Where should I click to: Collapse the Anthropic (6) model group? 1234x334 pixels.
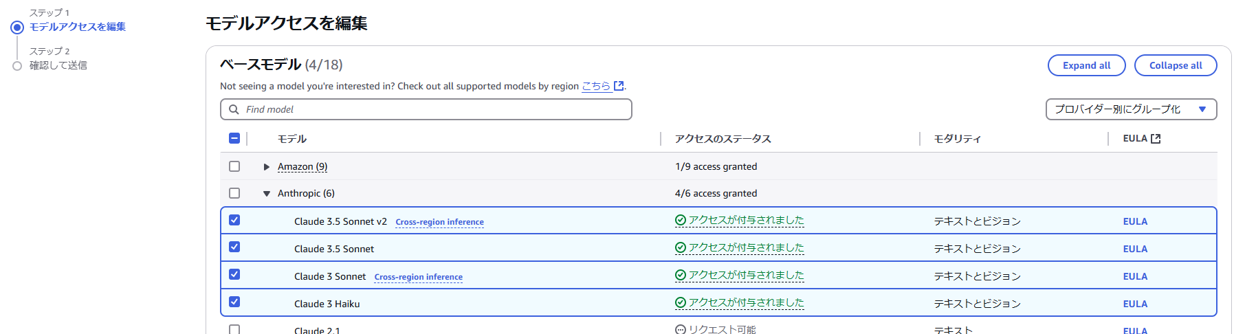[x=267, y=194]
